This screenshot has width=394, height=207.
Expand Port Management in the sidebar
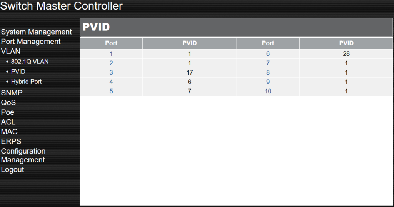click(x=31, y=42)
